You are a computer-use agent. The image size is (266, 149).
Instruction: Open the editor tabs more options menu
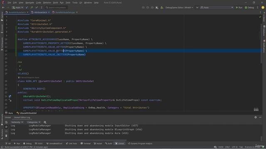pos(261,12)
